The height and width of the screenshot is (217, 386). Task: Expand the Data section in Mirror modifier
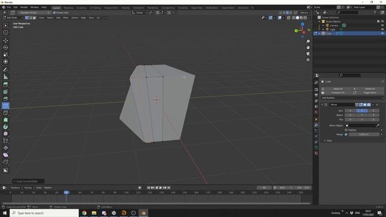[325, 140]
